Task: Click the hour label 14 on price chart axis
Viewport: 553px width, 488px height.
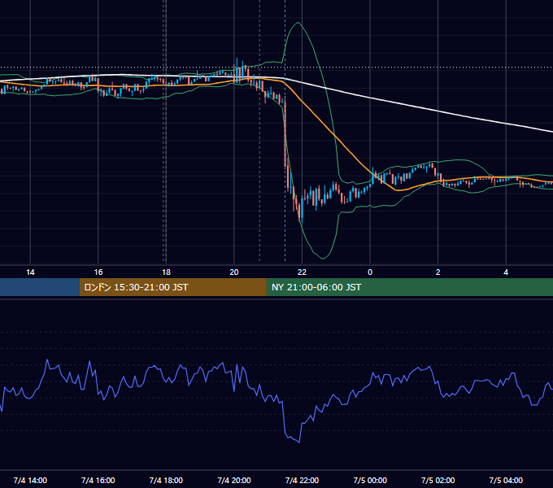Action: click(x=30, y=272)
